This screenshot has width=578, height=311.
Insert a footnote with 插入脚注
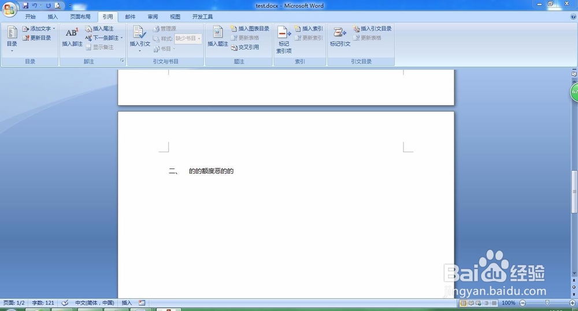[x=72, y=37]
